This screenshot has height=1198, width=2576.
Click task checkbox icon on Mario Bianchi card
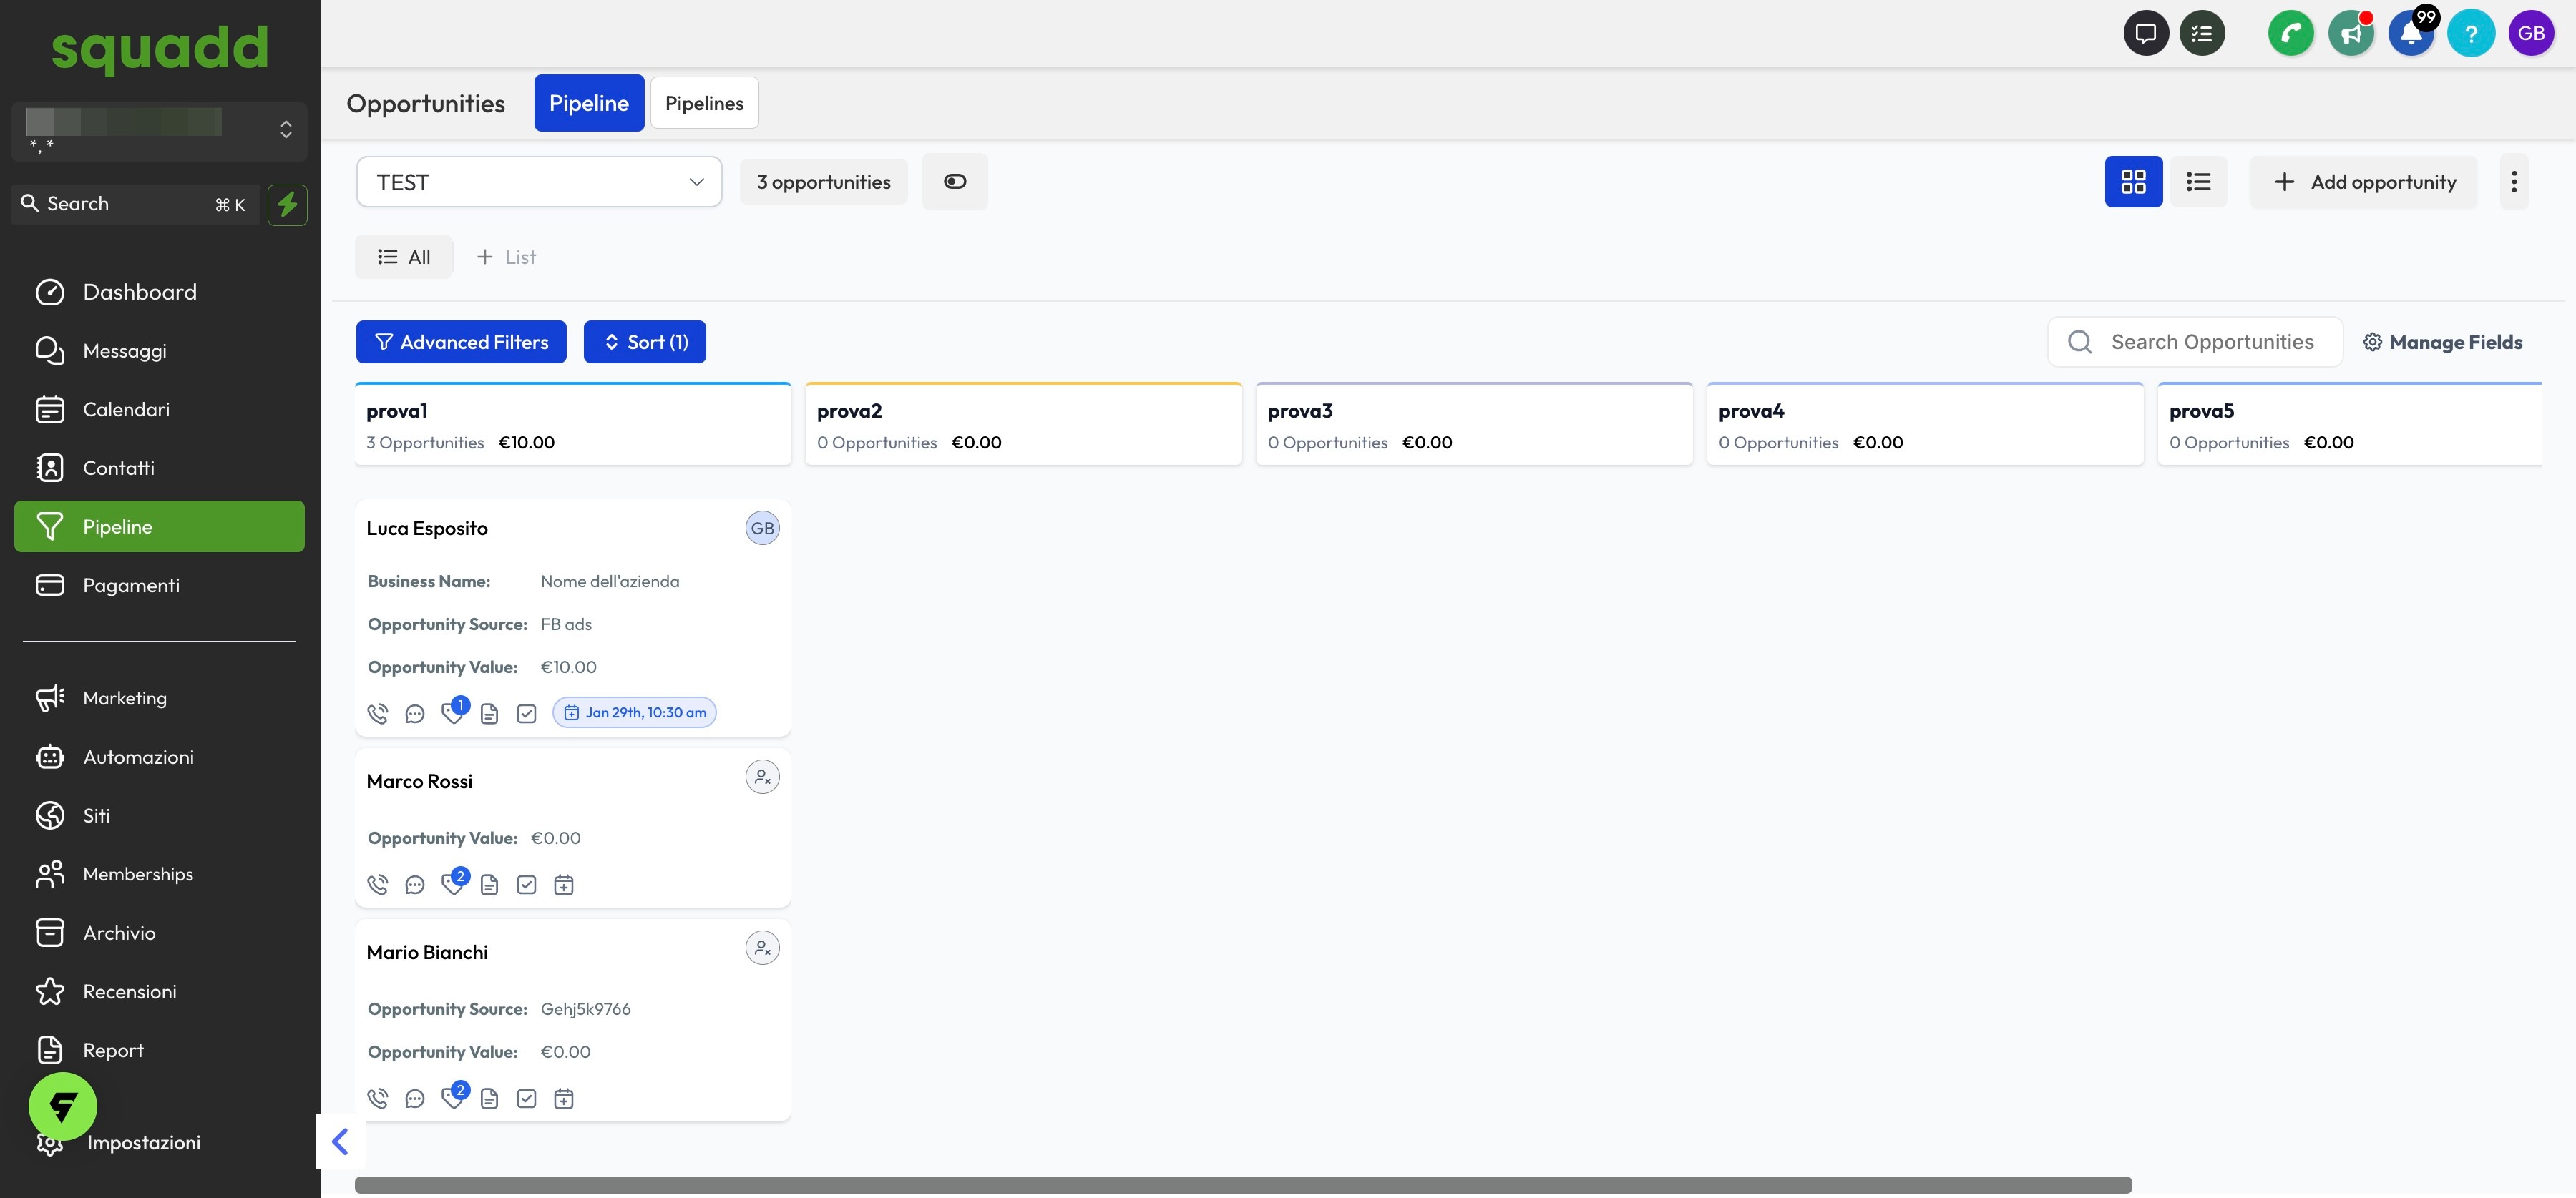526,1099
